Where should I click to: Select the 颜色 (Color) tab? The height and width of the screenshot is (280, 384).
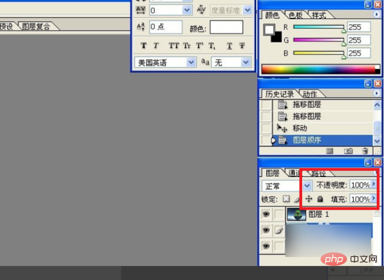272,15
